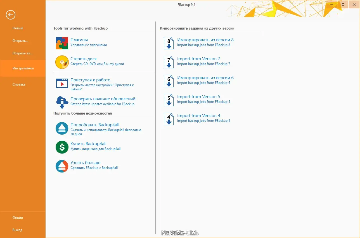
Task: Click the Import Version 4 file icon
Action: 169,119
